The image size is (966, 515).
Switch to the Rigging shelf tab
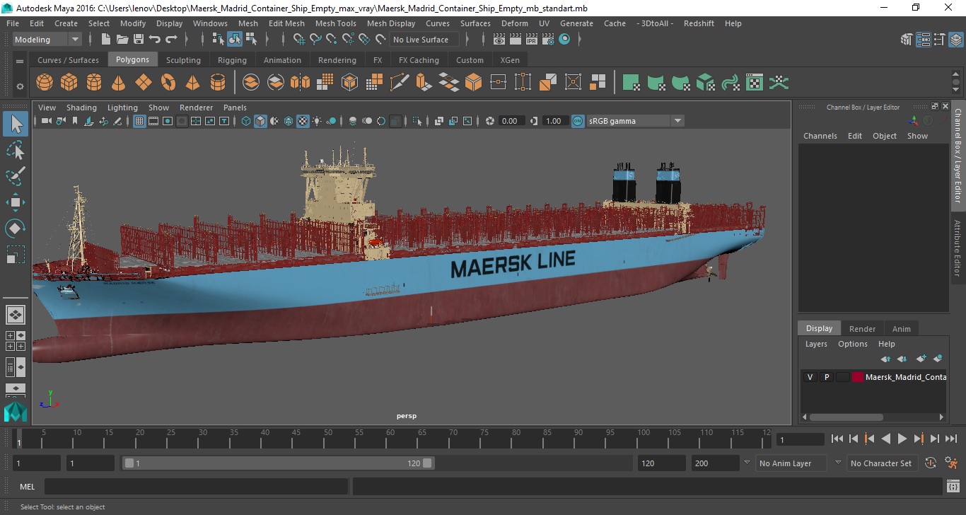(x=232, y=60)
